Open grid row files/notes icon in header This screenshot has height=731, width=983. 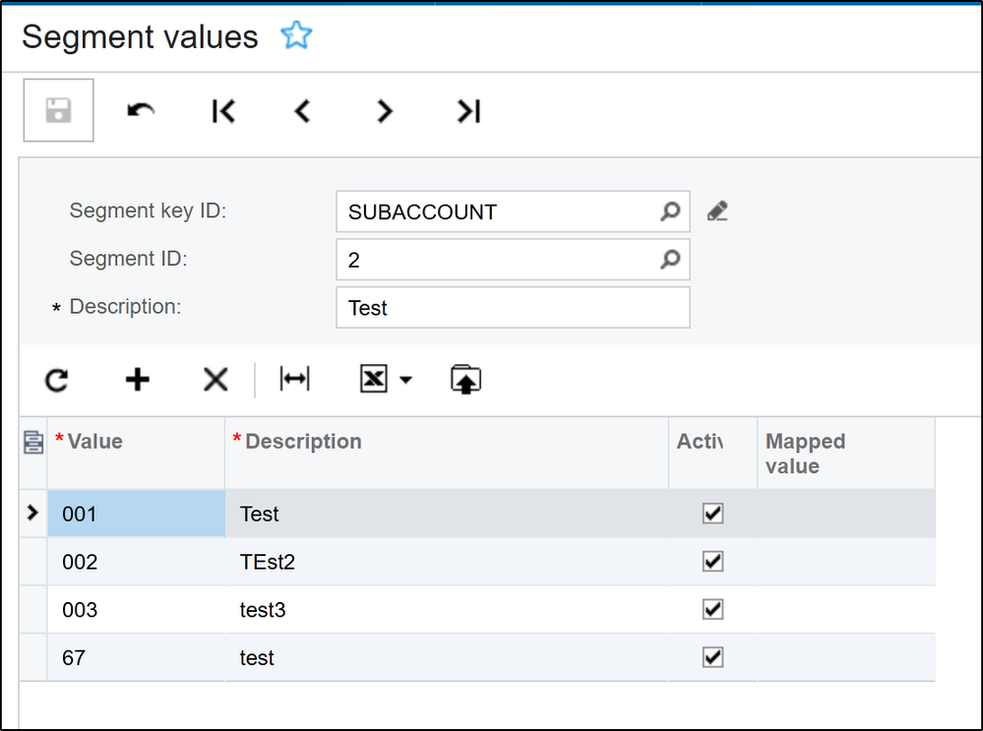tap(33, 442)
